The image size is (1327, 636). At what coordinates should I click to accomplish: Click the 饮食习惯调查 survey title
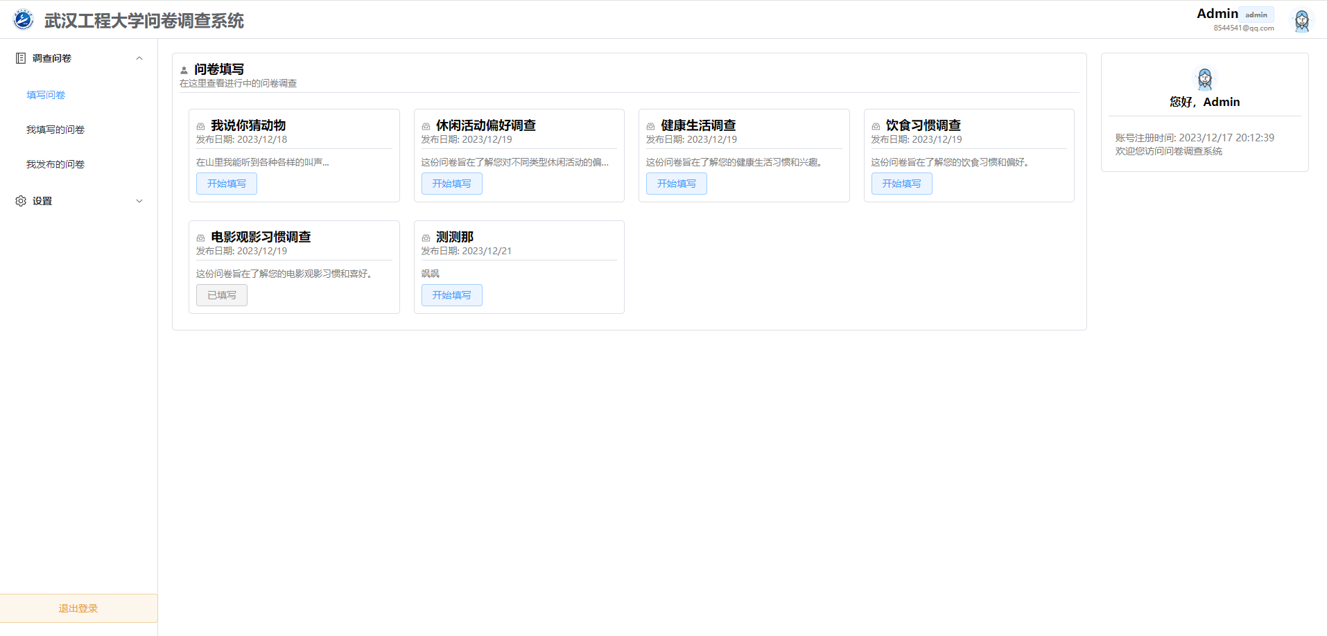point(923,125)
